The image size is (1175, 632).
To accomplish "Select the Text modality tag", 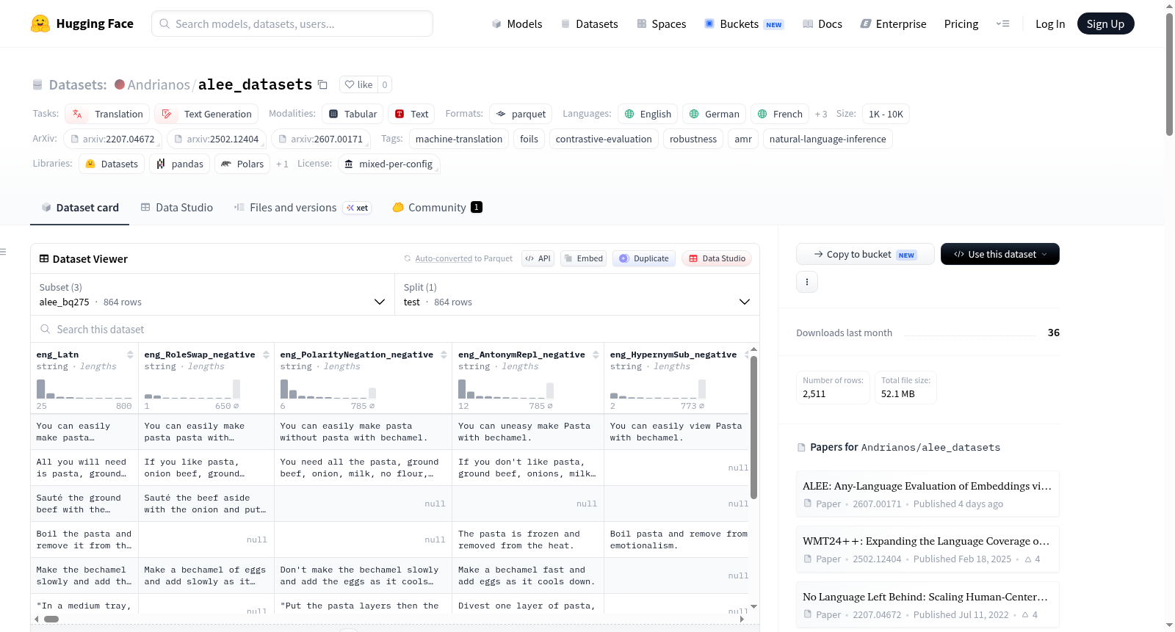I will [x=411, y=114].
